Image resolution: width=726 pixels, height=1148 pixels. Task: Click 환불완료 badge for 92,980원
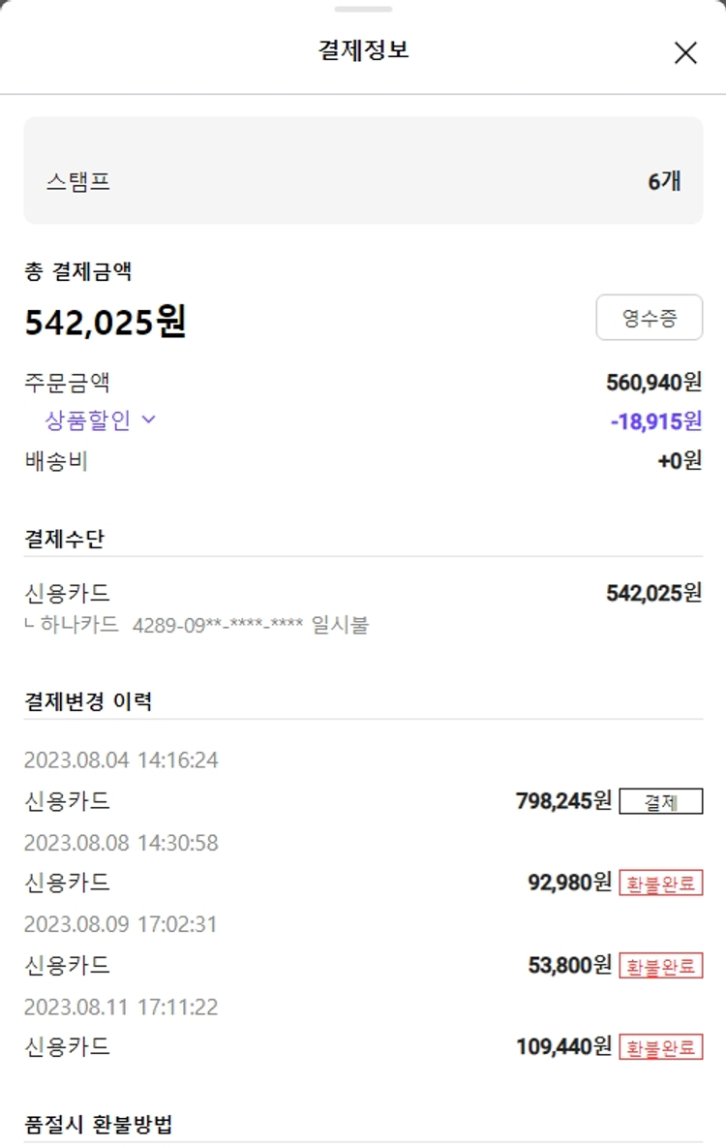660,884
